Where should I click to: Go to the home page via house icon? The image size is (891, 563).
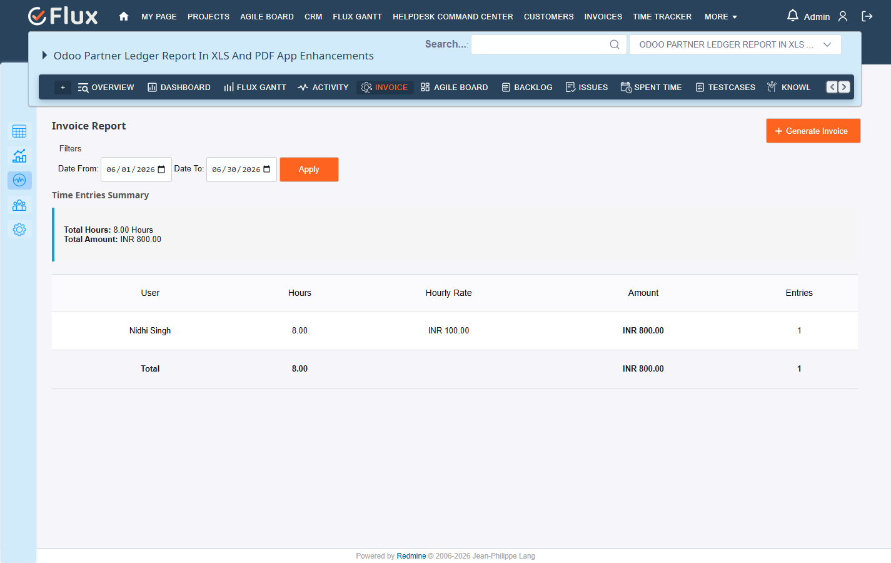pos(124,16)
